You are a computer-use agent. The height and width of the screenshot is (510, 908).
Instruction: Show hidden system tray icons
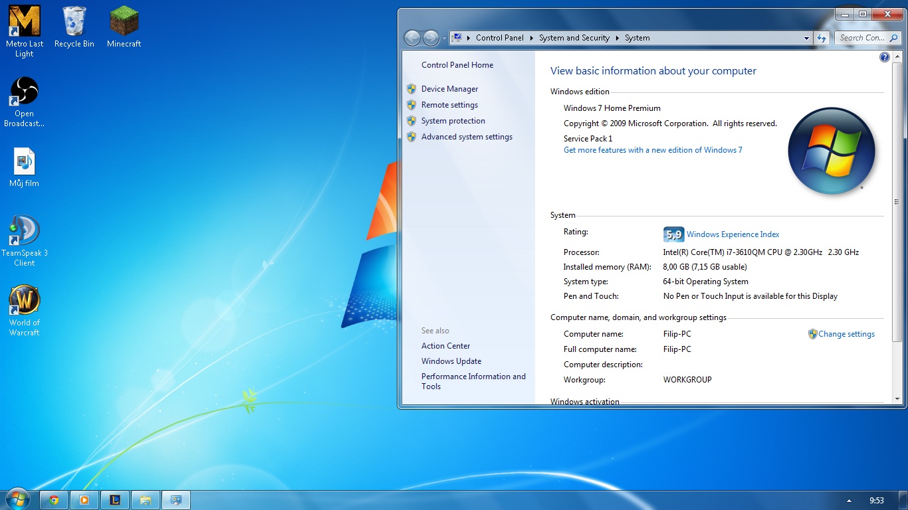849,501
